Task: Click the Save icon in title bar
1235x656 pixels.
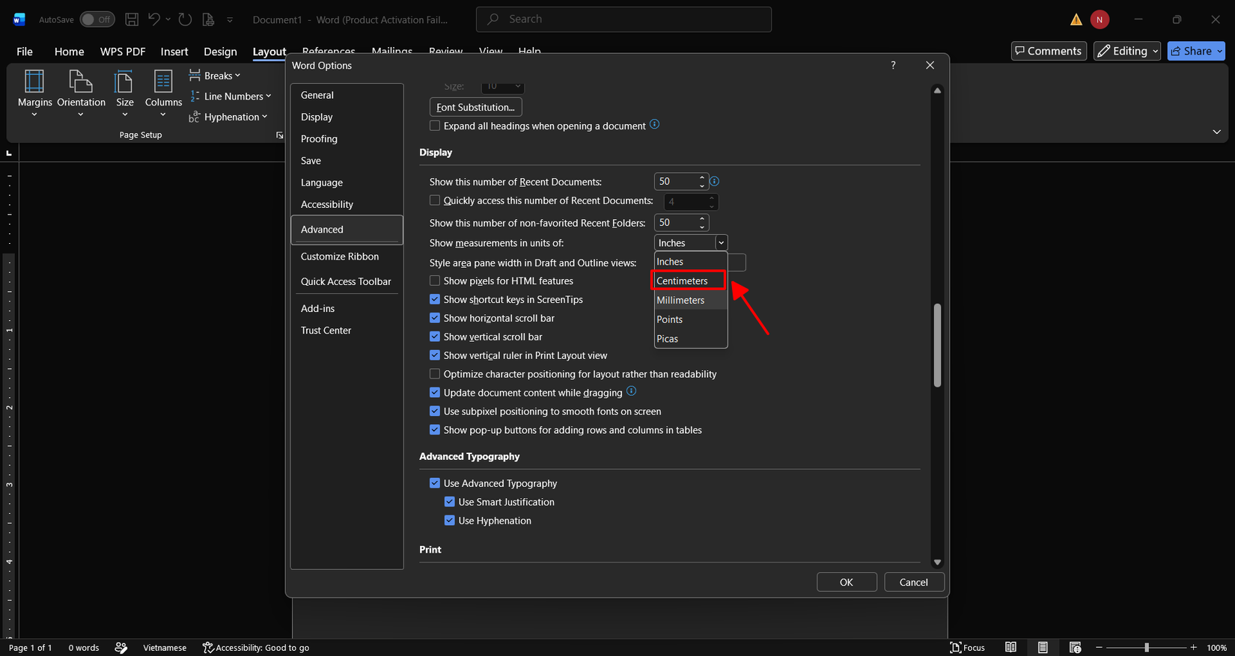Action: point(131,19)
